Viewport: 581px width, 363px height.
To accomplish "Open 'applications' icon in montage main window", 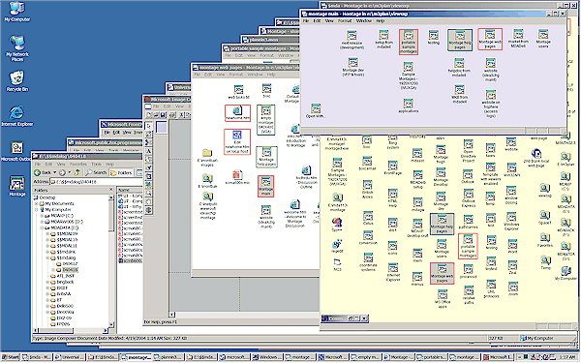I will (409, 106).
